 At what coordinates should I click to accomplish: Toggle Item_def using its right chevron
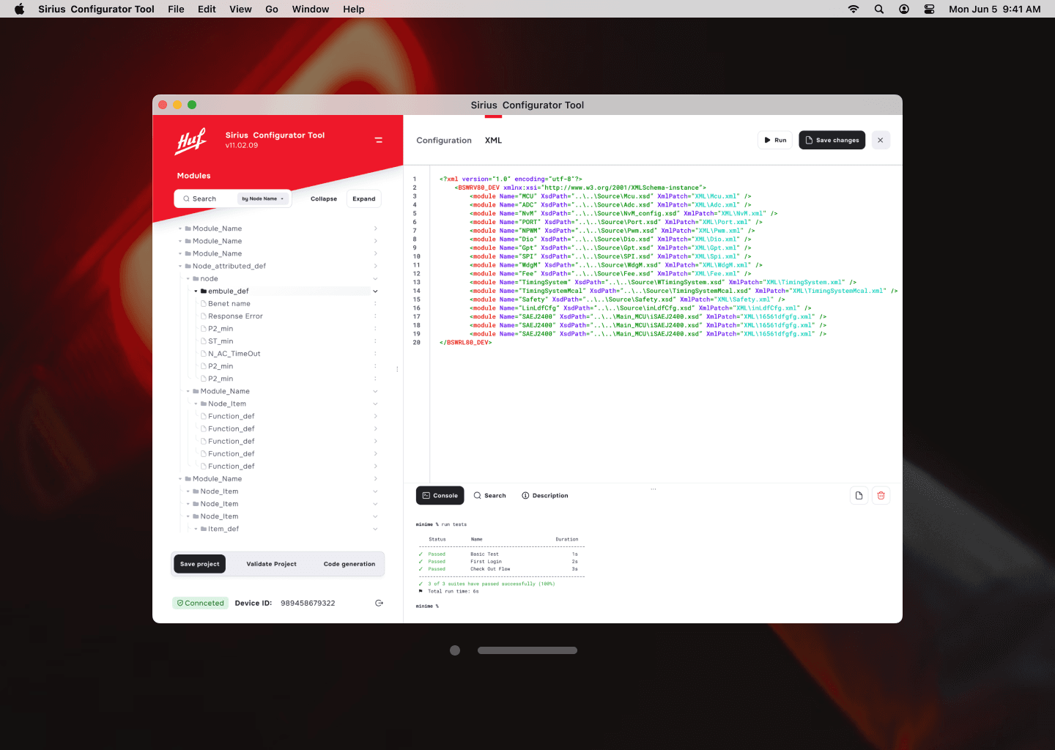pyautogui.click(x=375, y=529)
